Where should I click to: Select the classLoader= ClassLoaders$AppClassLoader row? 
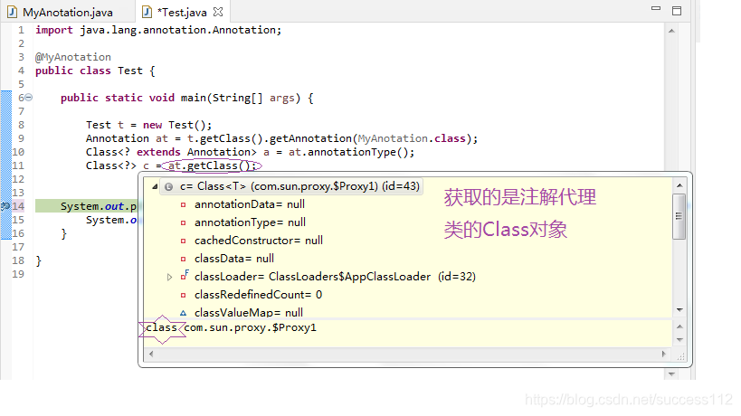pos(335,277)
